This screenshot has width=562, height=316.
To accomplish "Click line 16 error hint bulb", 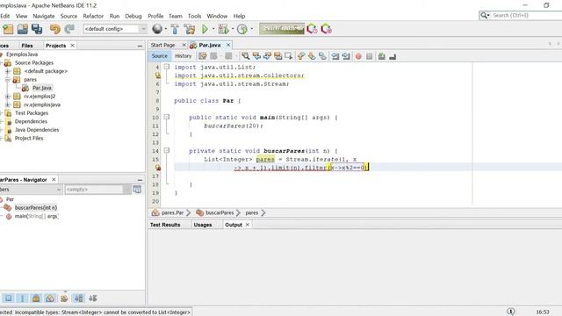I will (157, 168).
